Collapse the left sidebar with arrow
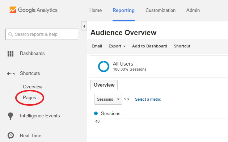This screenshot has height=142, width=228. tap(84, 26)
